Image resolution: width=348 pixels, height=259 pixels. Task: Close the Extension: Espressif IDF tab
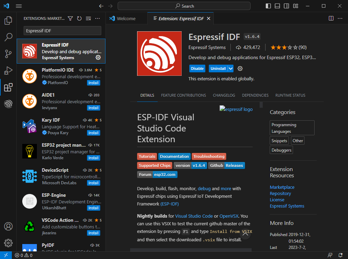208,18
